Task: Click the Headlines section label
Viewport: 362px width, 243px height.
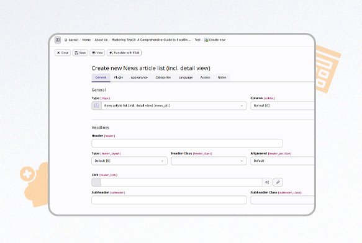Action: point(101,128)
